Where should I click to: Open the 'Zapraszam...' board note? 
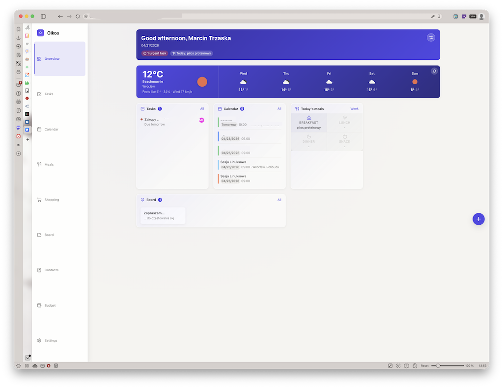[163, 215]
